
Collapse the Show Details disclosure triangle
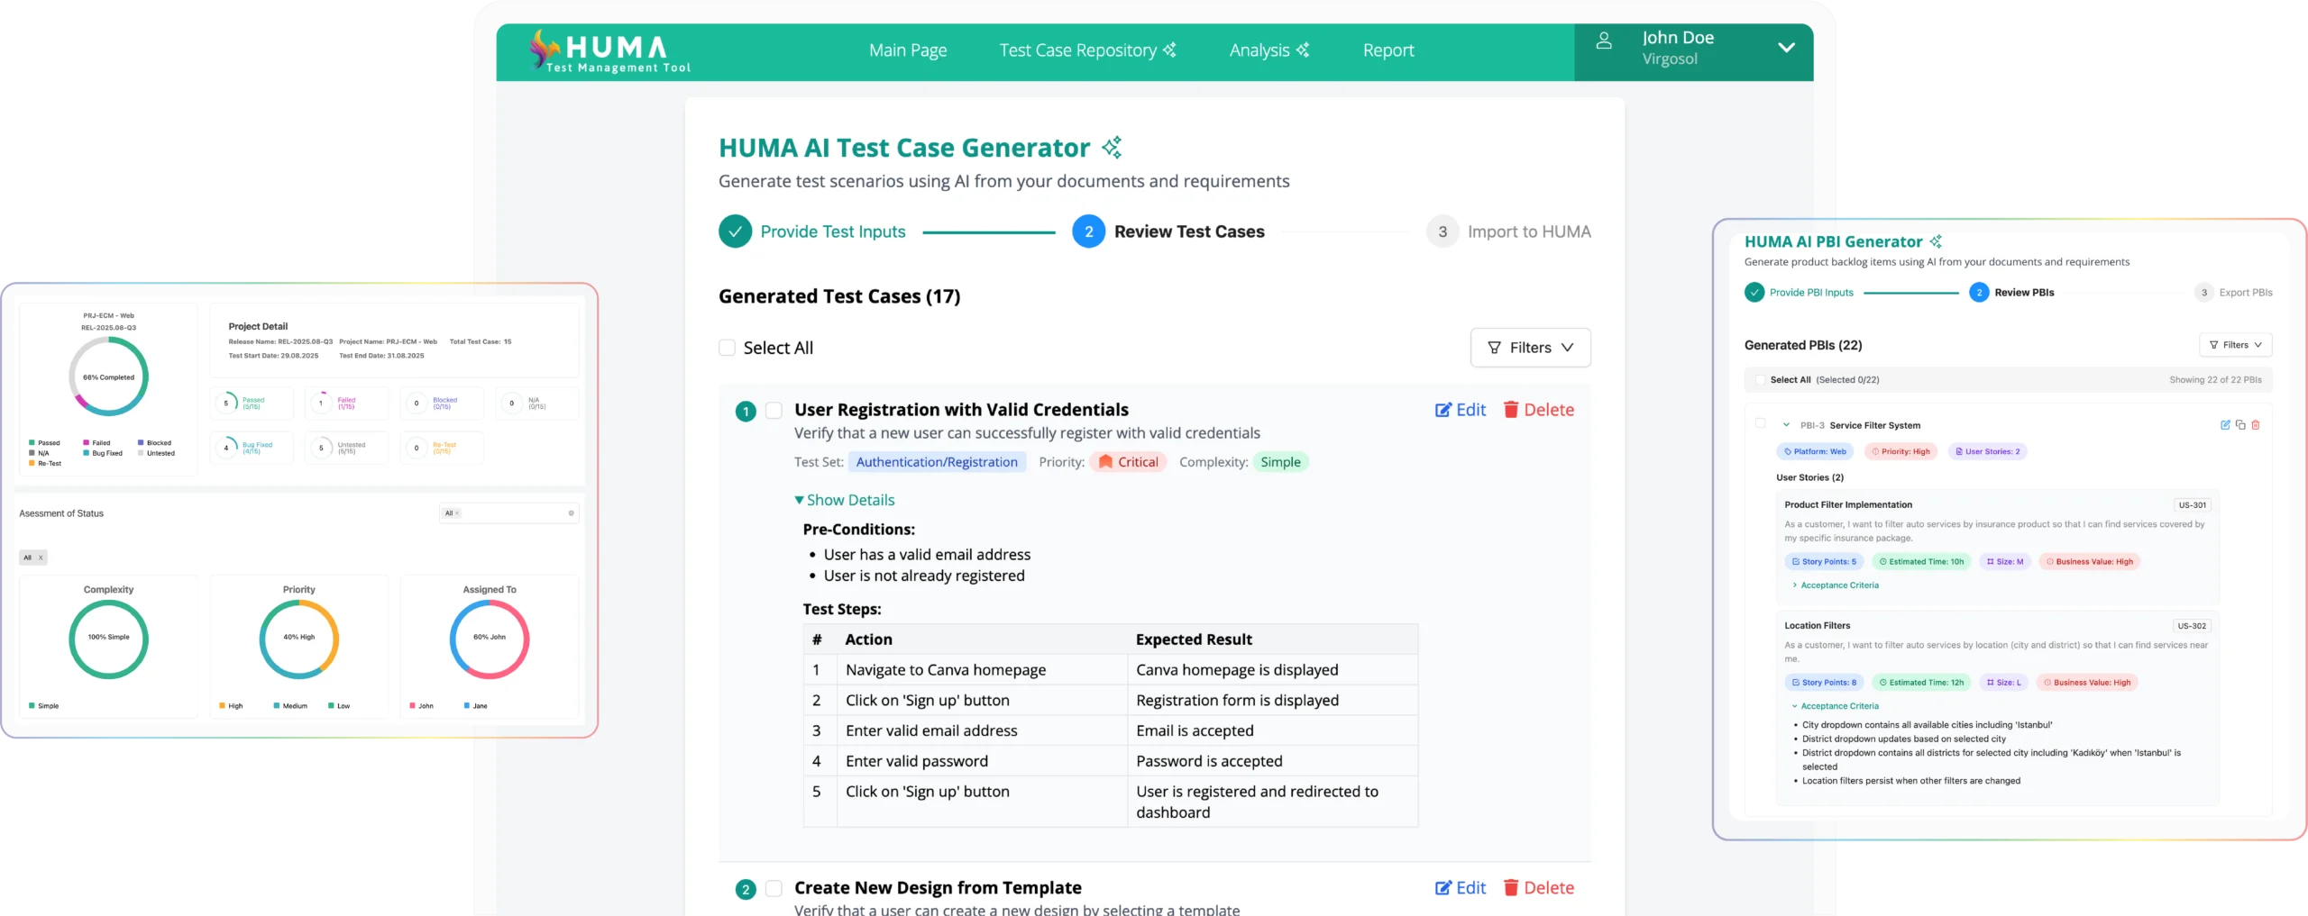[x=799, y=500]
